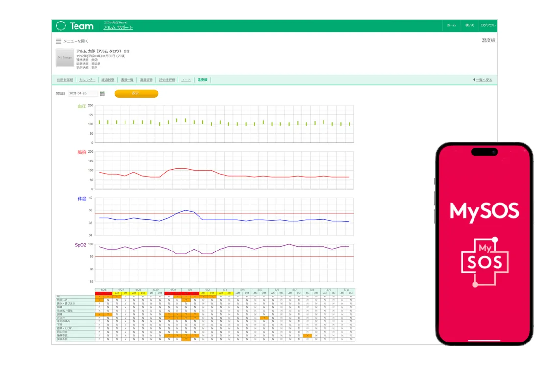The image size is (549, 365).
Task: Open the 認知症評価 tab
Action: [x=167, y=80]
